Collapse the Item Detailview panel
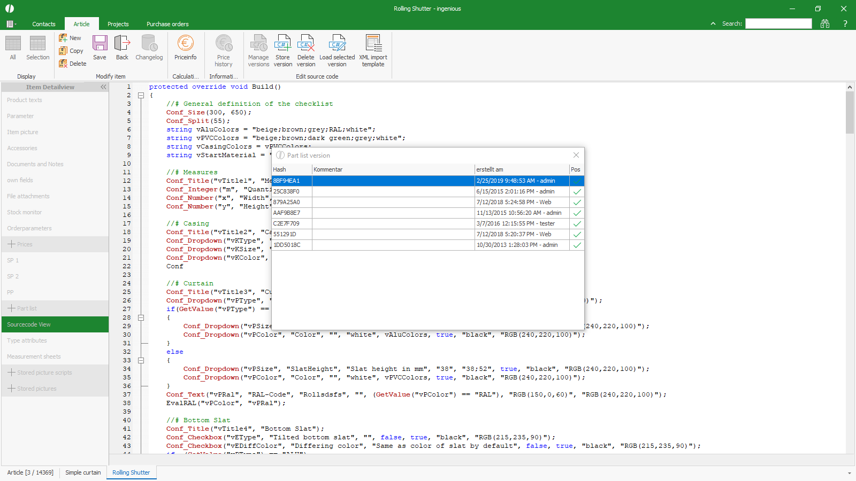 [x=103, y=87]
